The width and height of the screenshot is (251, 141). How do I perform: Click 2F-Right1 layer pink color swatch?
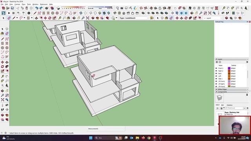[x=229, y=84]
